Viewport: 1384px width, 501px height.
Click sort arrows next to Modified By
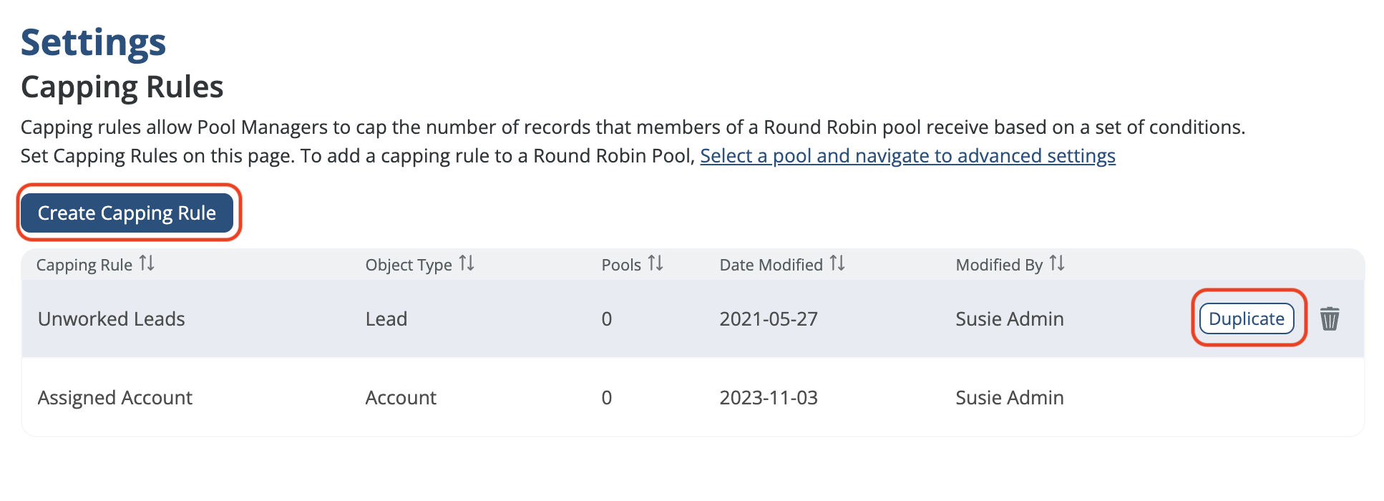1057,263
